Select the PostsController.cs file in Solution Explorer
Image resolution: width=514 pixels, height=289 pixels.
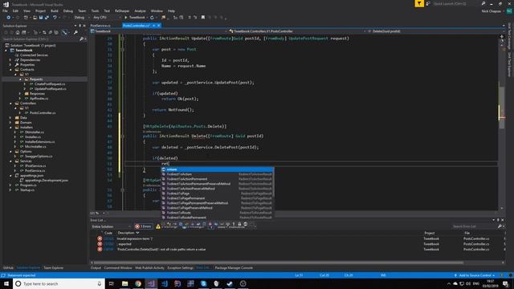click(43, 113)
